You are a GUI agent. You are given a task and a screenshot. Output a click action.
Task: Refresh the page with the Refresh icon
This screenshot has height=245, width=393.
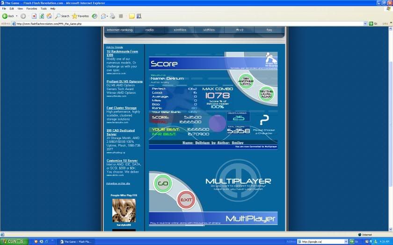point(41,16)
